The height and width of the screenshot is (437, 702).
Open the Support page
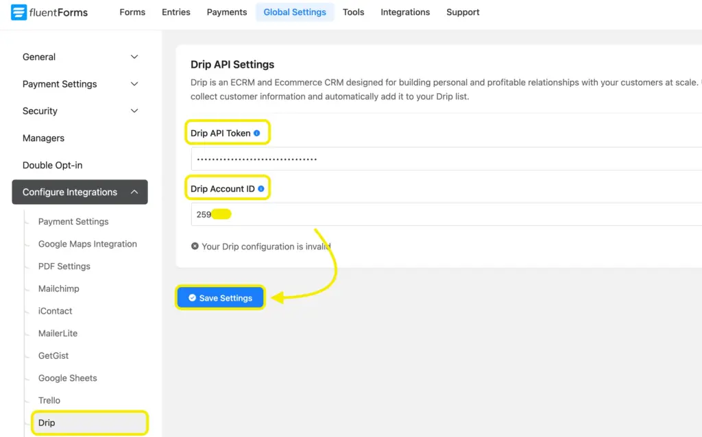pyautogui.click(x=463, y=12)
